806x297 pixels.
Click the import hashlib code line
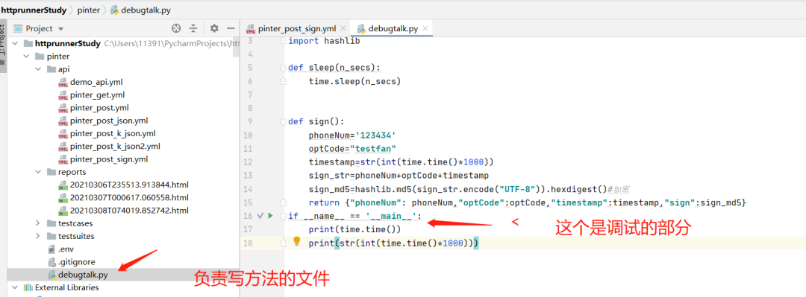coord(323,40)
